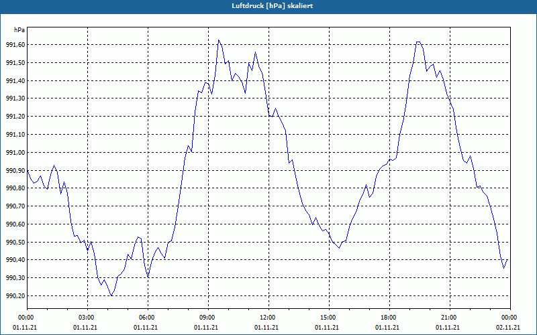
Task: Click the 02.11.21 date label
Action: [x=508, y=328]
